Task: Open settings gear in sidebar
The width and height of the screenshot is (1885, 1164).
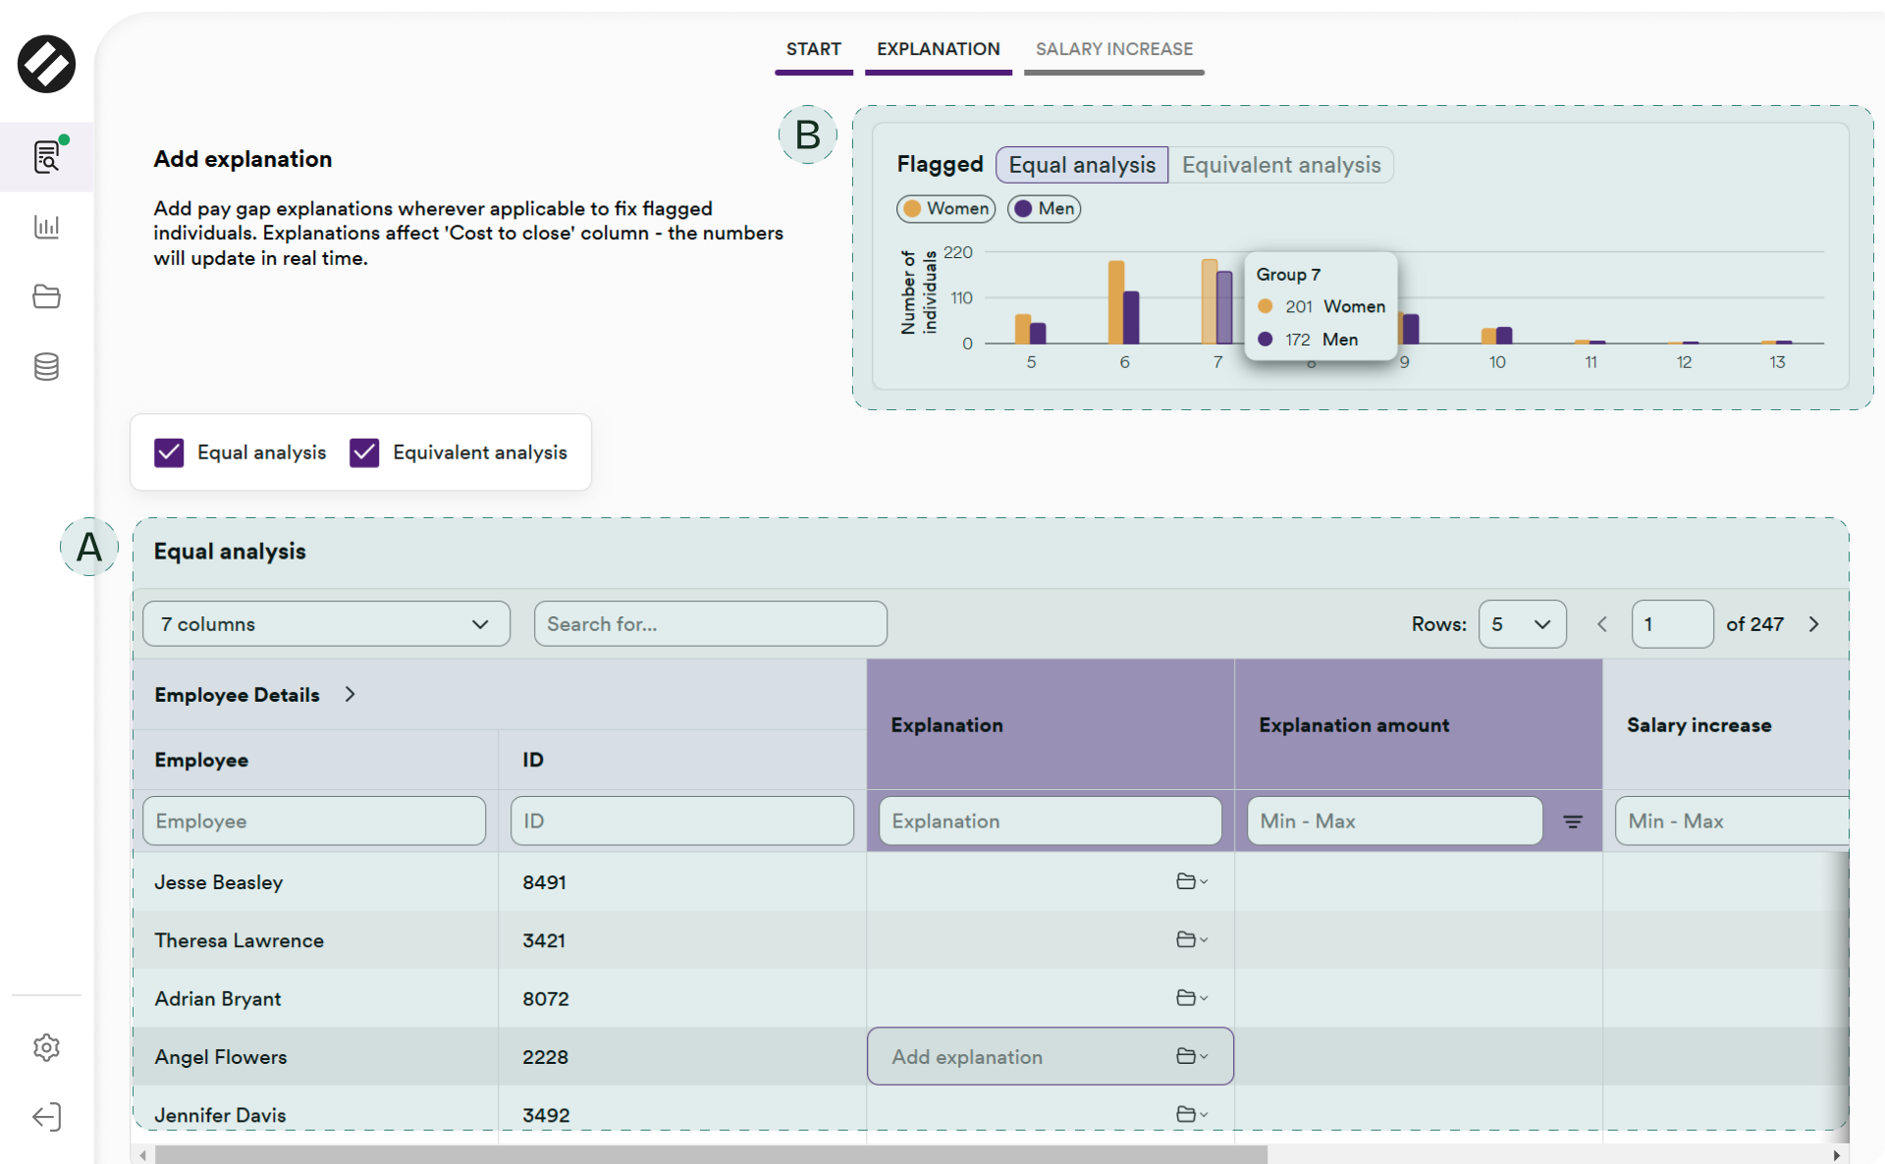Action: (46, 1047)
